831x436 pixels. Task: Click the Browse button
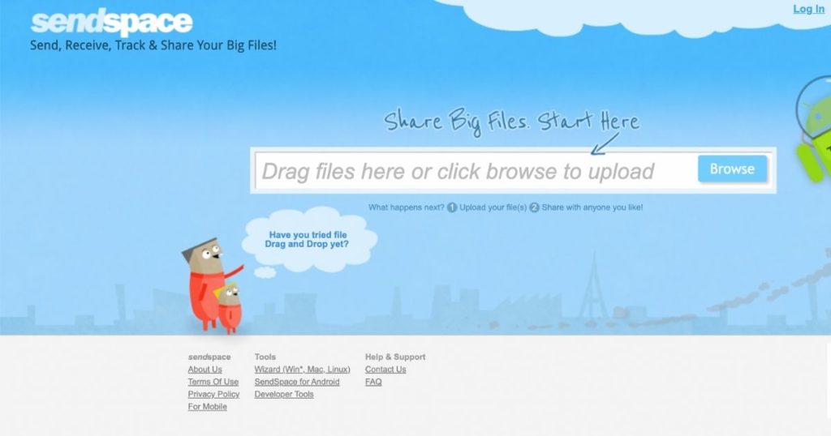732,169
